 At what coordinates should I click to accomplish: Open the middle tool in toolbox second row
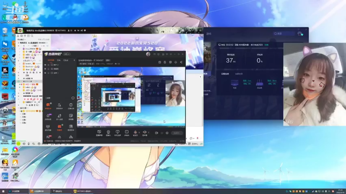[x=59, y=116]
